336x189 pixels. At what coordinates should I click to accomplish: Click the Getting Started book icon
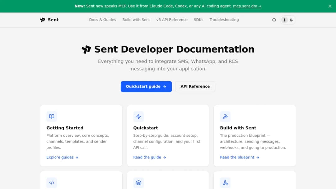(52, 117)
